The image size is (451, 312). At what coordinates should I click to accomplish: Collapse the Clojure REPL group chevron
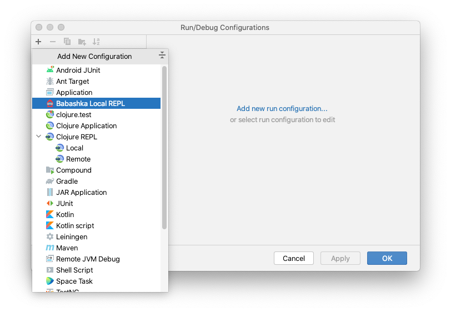click(38, 137)
